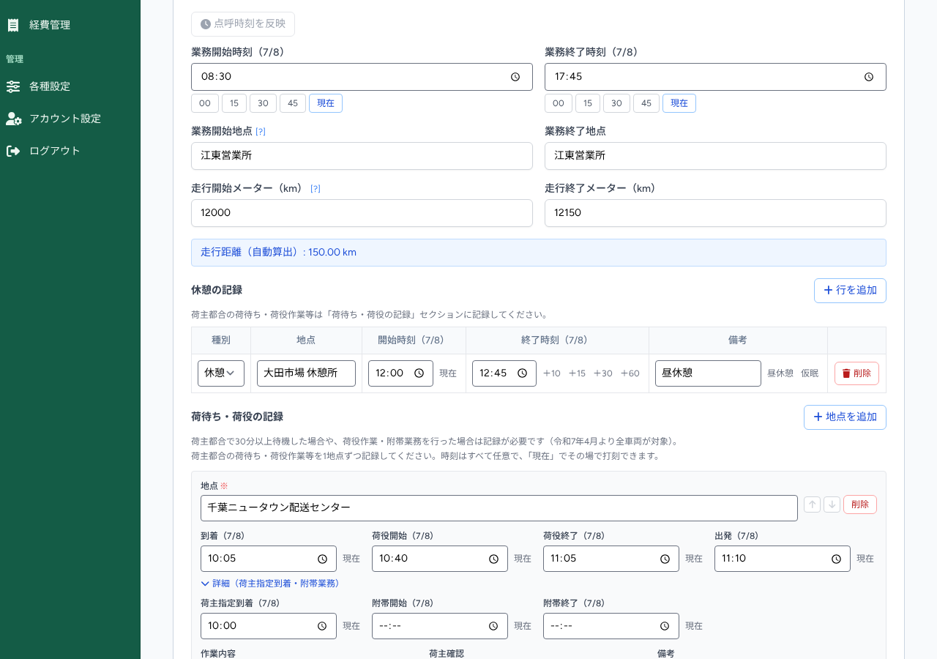Add +60 minutes to break end
Screen dimensions: 937x659
[630, 373]
